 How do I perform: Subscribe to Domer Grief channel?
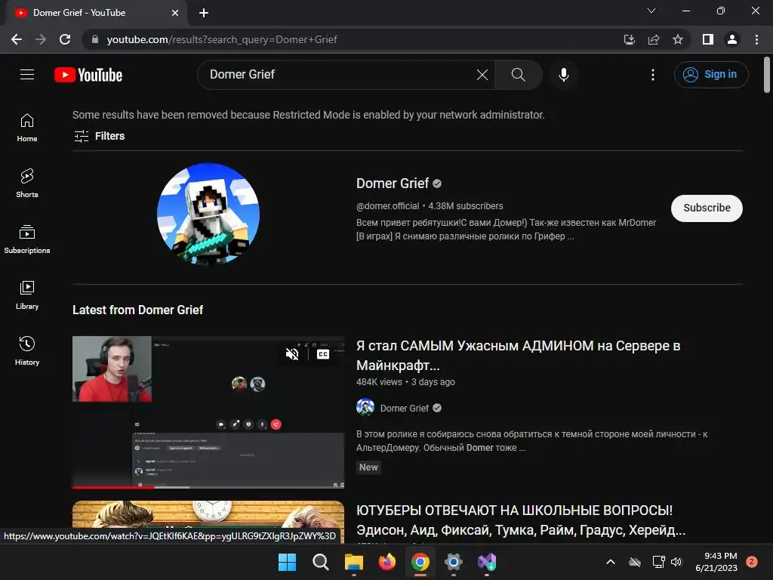pyautogui.click(x=707, y=208)
